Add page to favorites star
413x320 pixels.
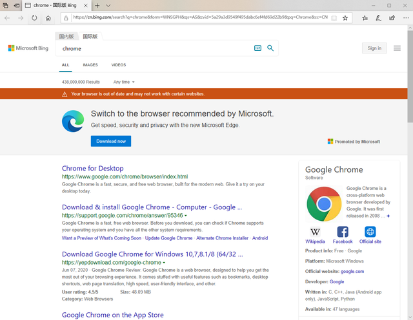[345, 18]
